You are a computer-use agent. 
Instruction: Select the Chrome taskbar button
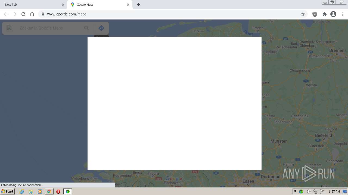click(49, 191)
